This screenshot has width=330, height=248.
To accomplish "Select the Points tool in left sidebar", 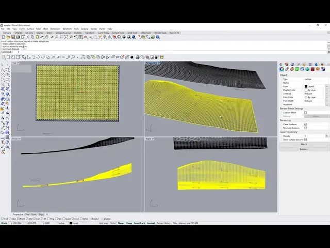I will [7, 64].
